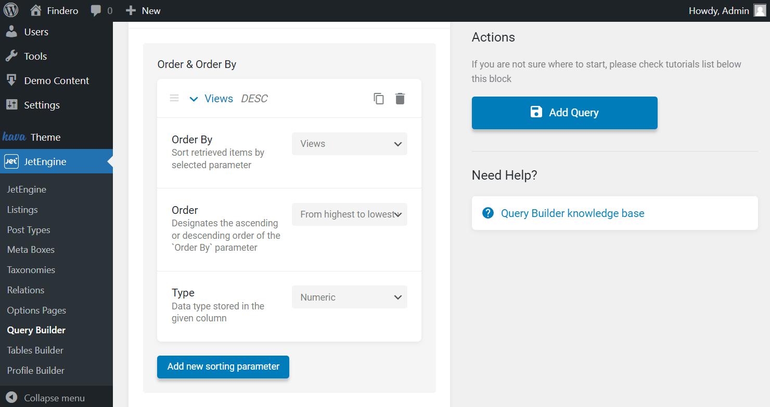Screen dimensions: 770x407
Task: Click the Collapse menu arrow icon
Action: [x=11, y=398]
